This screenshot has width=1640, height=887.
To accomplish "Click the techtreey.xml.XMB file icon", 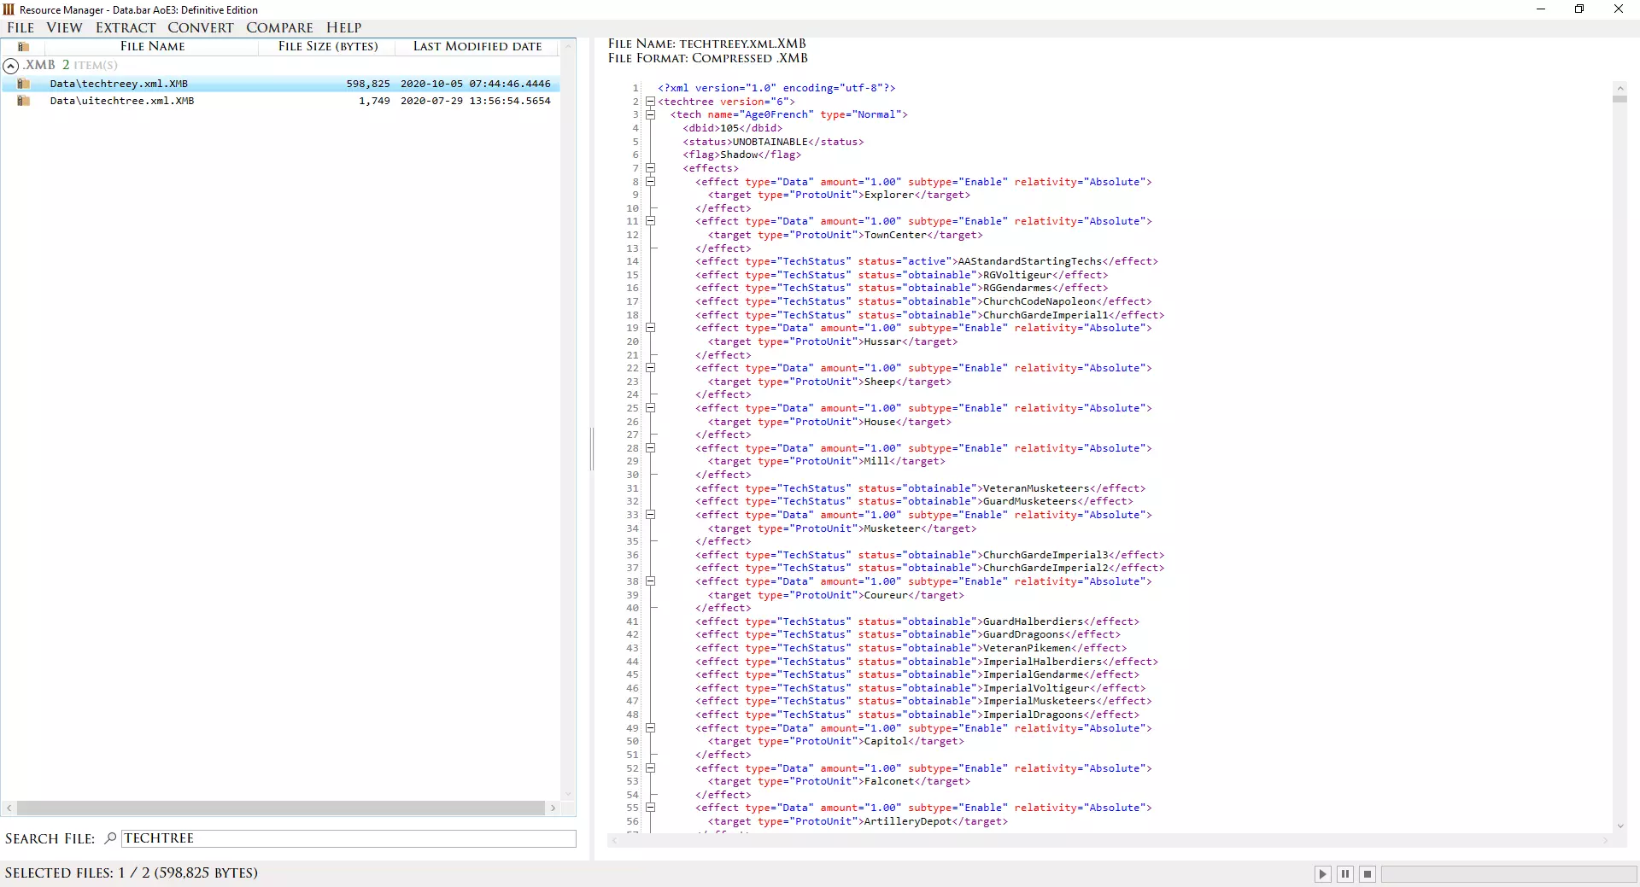I will tap(24, 84).
